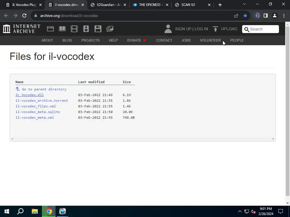The width and height of the screenshot is (290, 217).
Task: Click the browser forward arrow
Action: click(15, 16)
